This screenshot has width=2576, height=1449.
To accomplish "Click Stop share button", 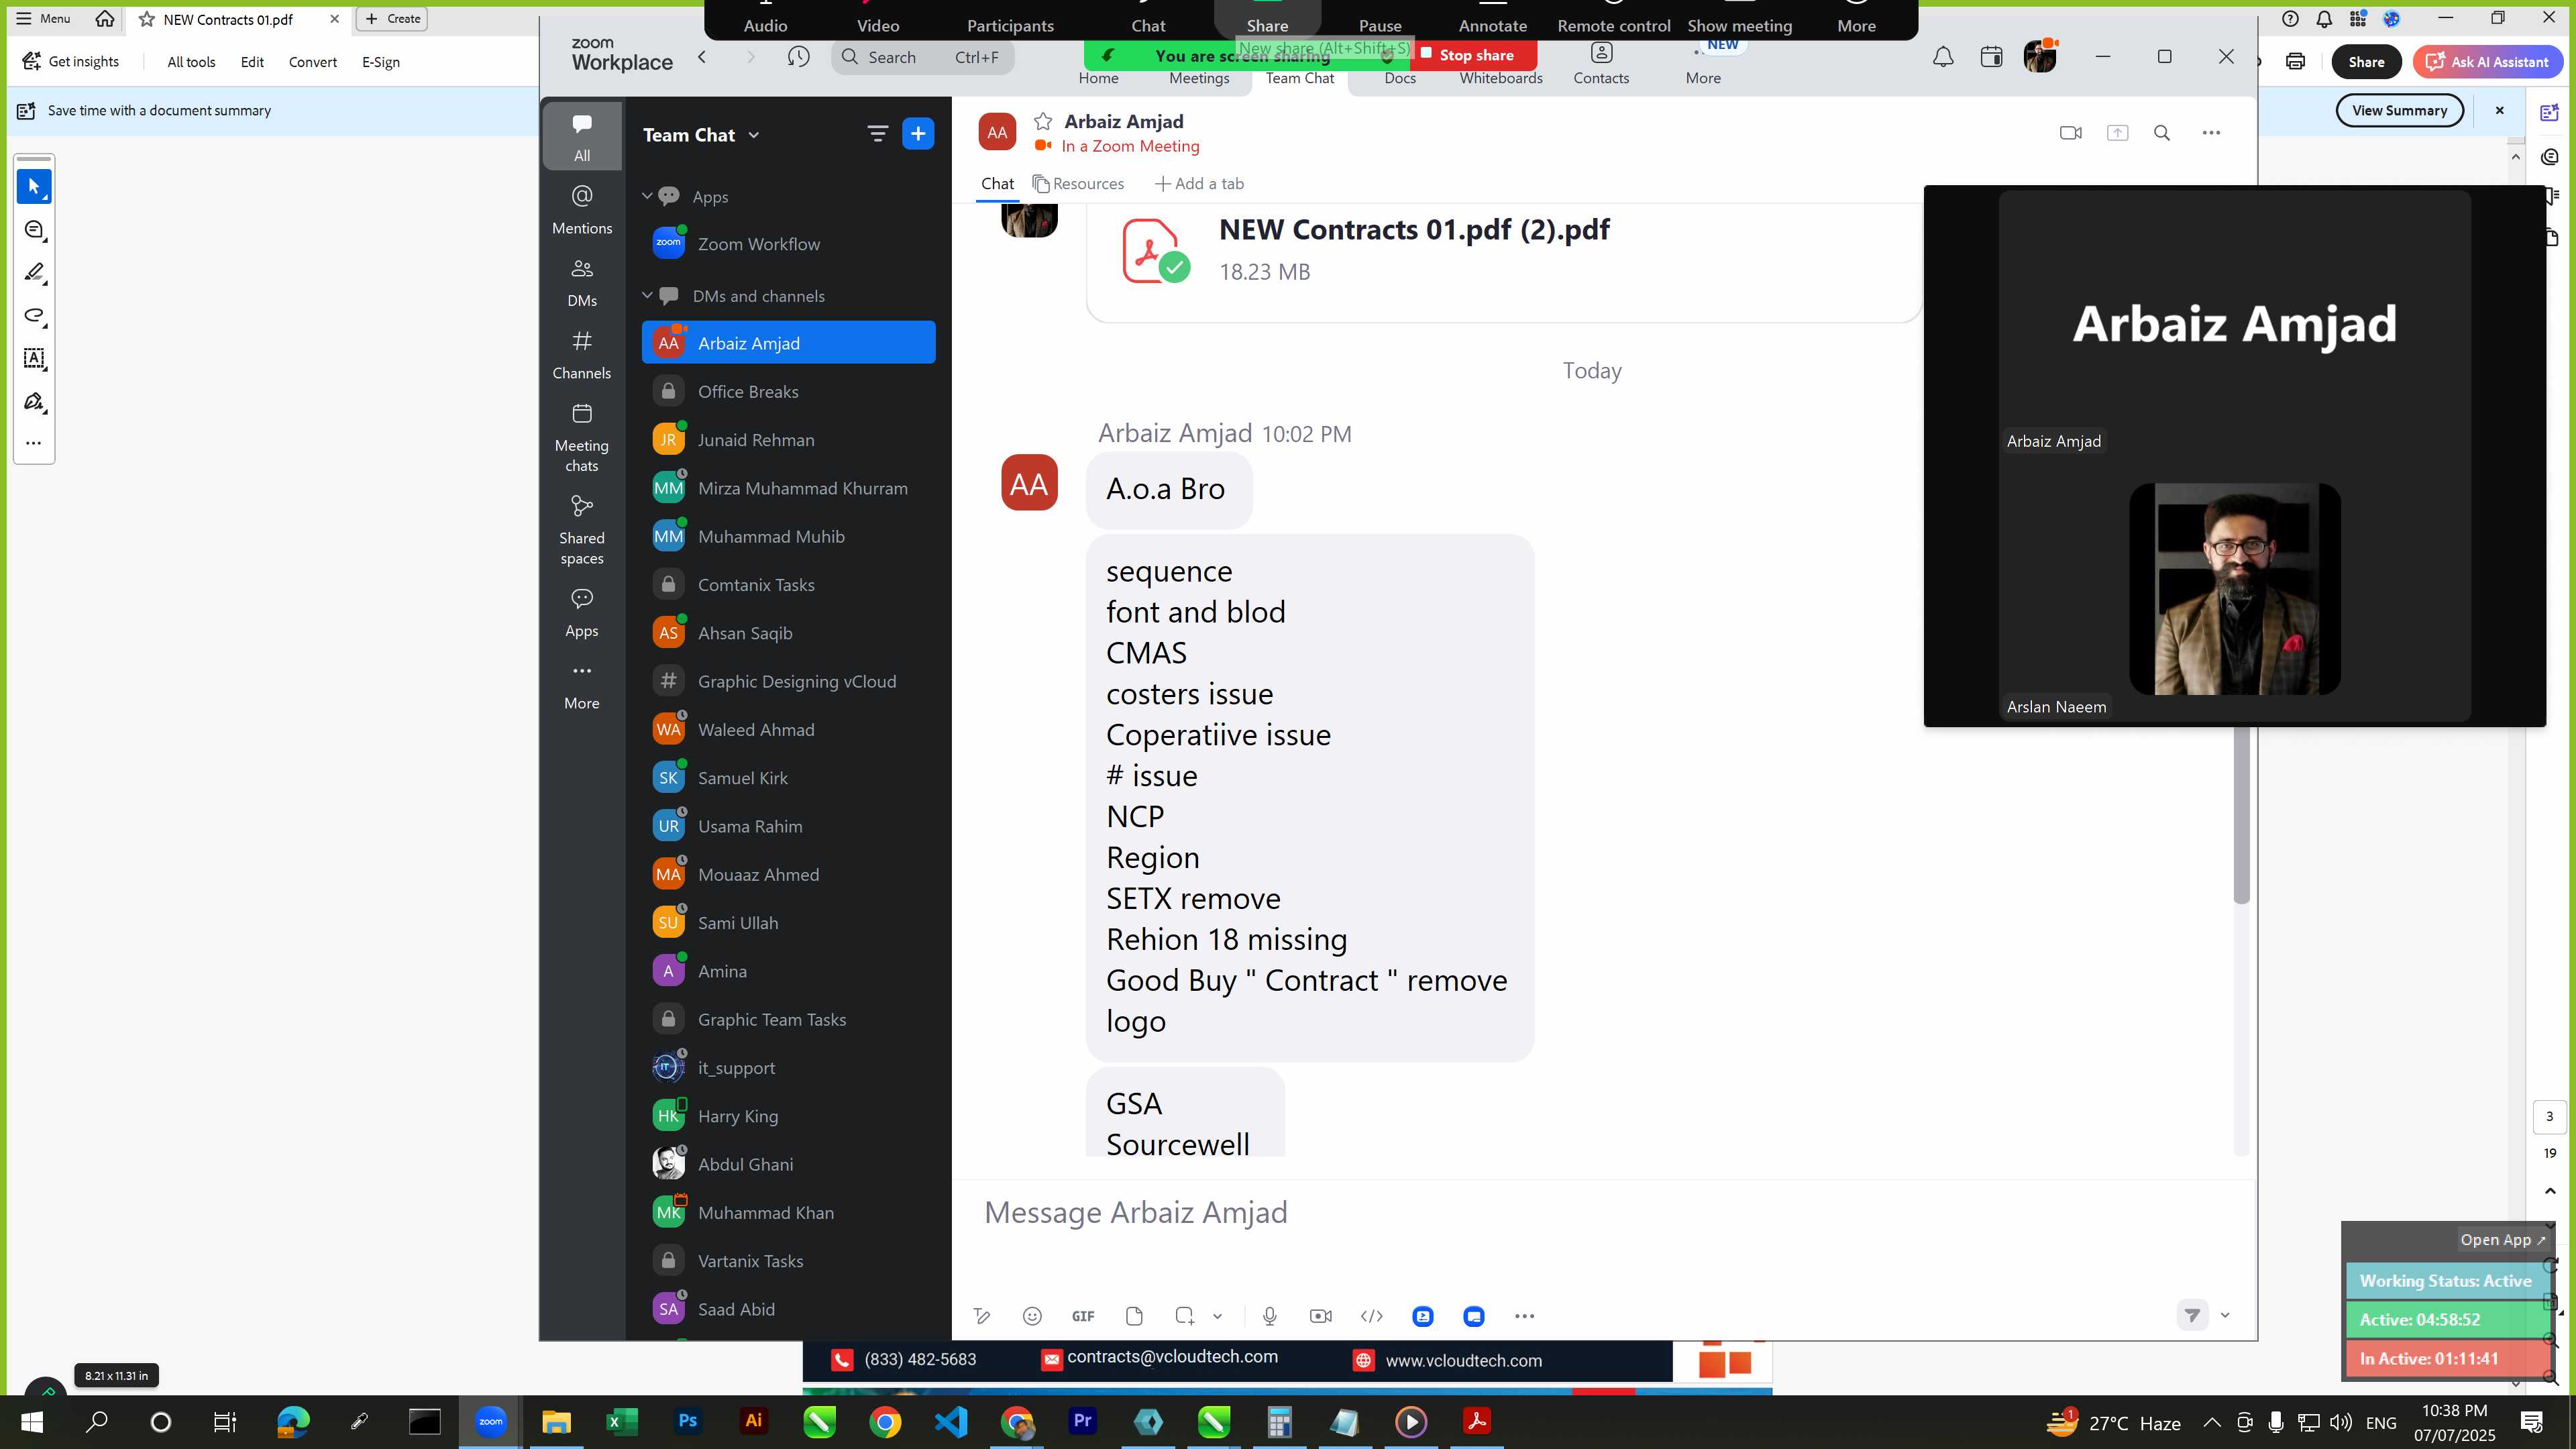I will tap(1474, 55).
